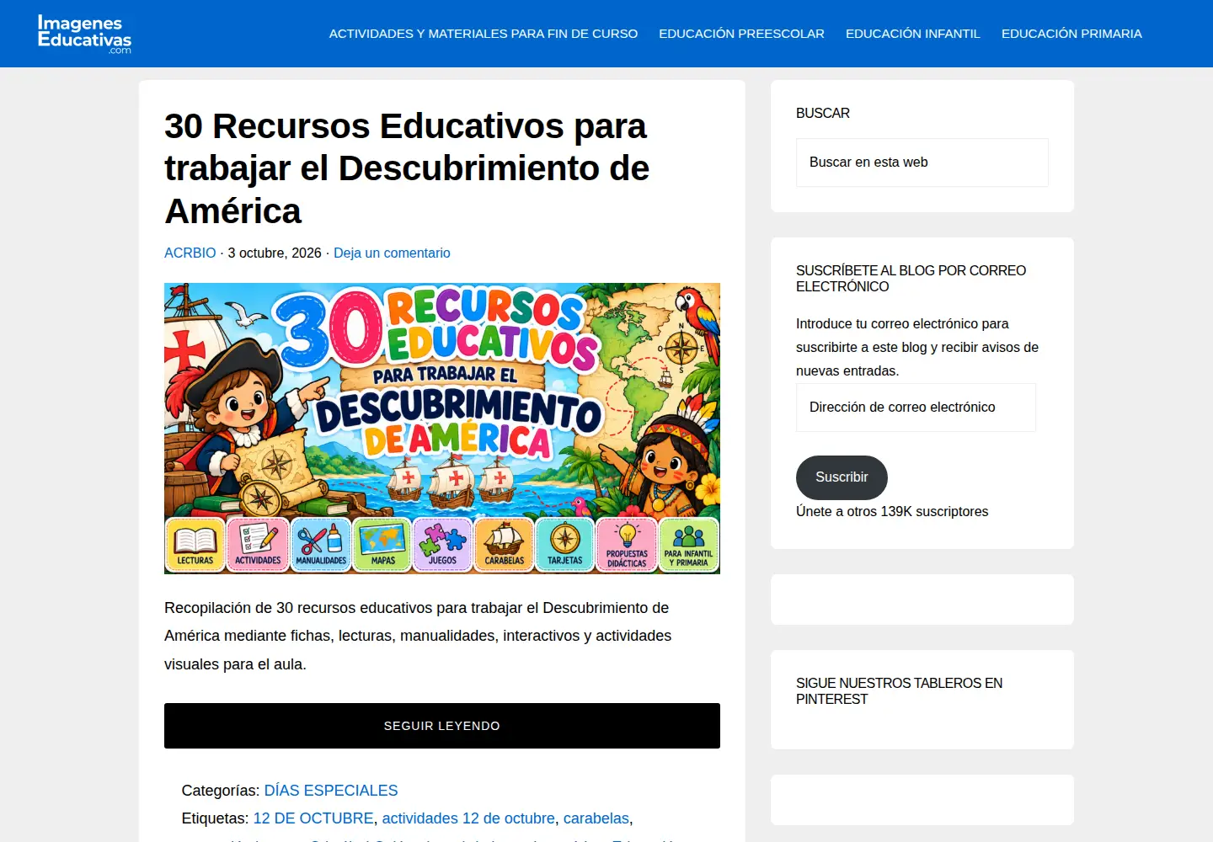The image size is (1213, 842).
Task: Open the Educación Primaria menu item
Action: (x=1071, y=34)
